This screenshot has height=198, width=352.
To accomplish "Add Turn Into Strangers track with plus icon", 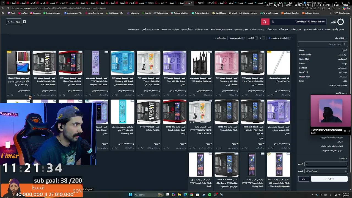I will [349, 131].
